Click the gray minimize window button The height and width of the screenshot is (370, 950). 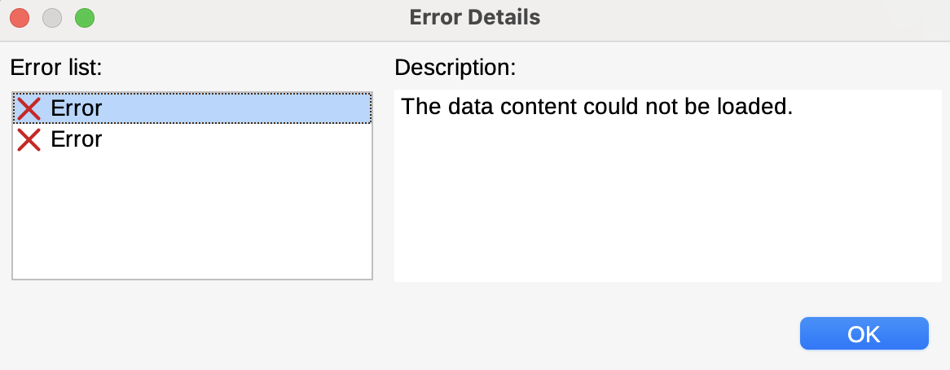pyautogui.click(x=52, y=18)
